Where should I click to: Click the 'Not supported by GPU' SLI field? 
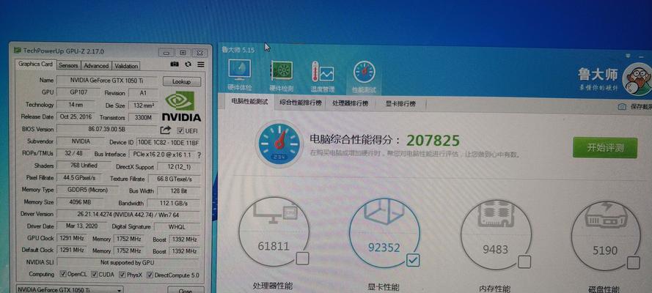tap(128, 263)
